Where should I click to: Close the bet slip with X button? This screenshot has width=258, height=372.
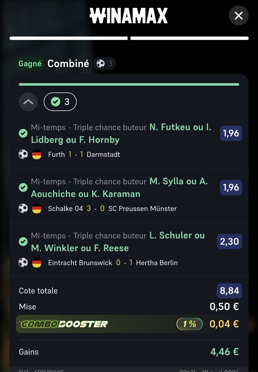238,15
